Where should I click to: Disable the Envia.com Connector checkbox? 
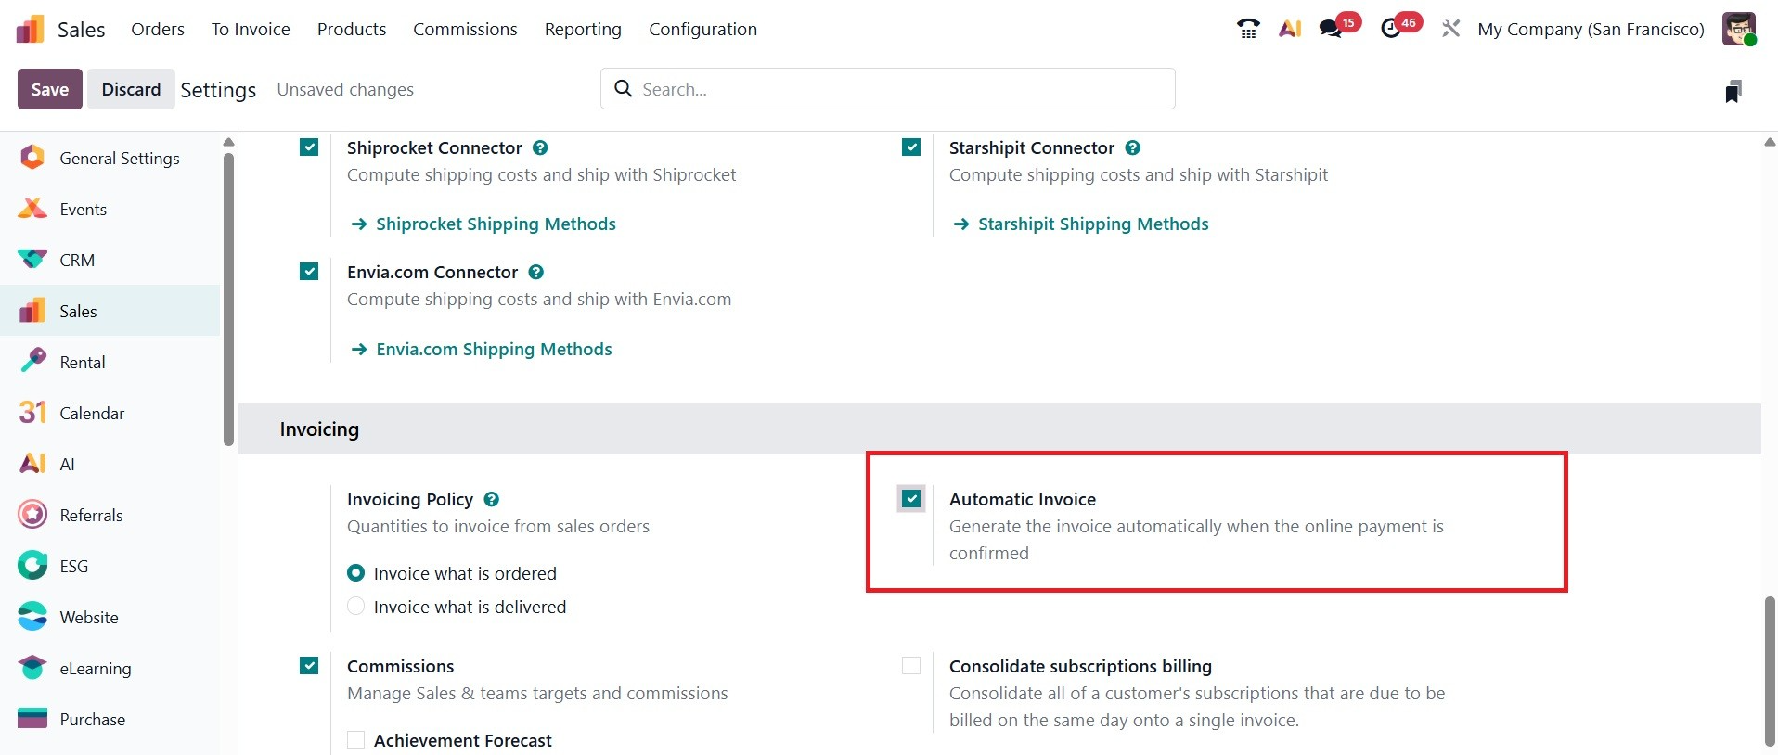click(309, 272)
